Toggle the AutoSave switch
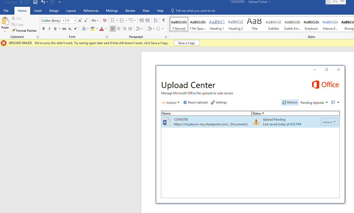Screen dimensions: 354x213 coord(24,2)
